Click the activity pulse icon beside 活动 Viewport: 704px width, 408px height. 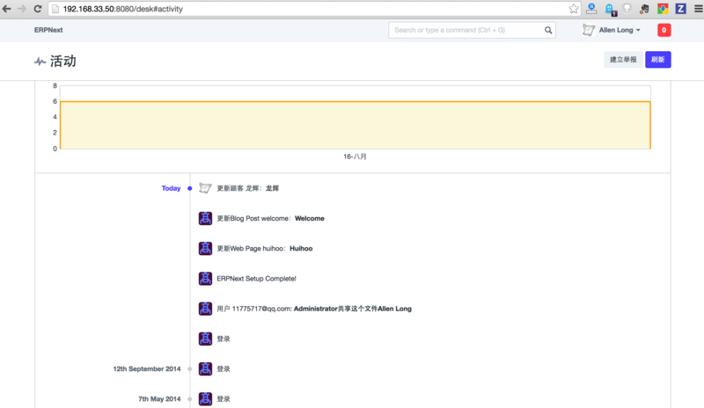(x=40, y=62)
